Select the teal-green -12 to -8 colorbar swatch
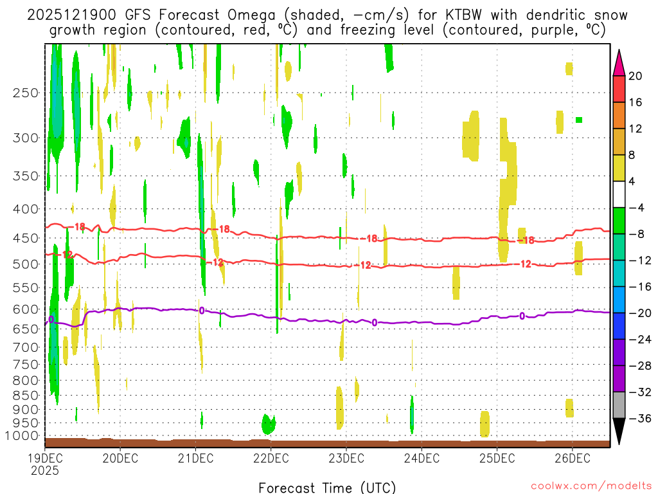658x494 pixels. pos(619,248)
